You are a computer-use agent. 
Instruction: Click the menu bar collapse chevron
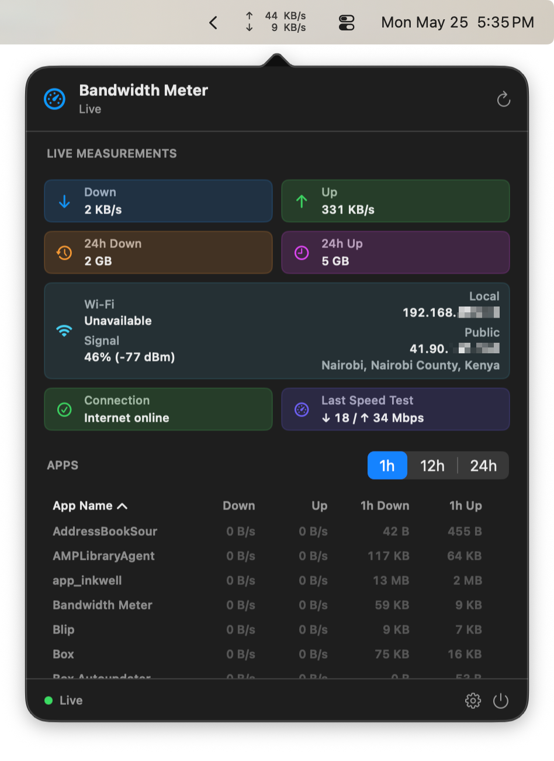(213, 23)
